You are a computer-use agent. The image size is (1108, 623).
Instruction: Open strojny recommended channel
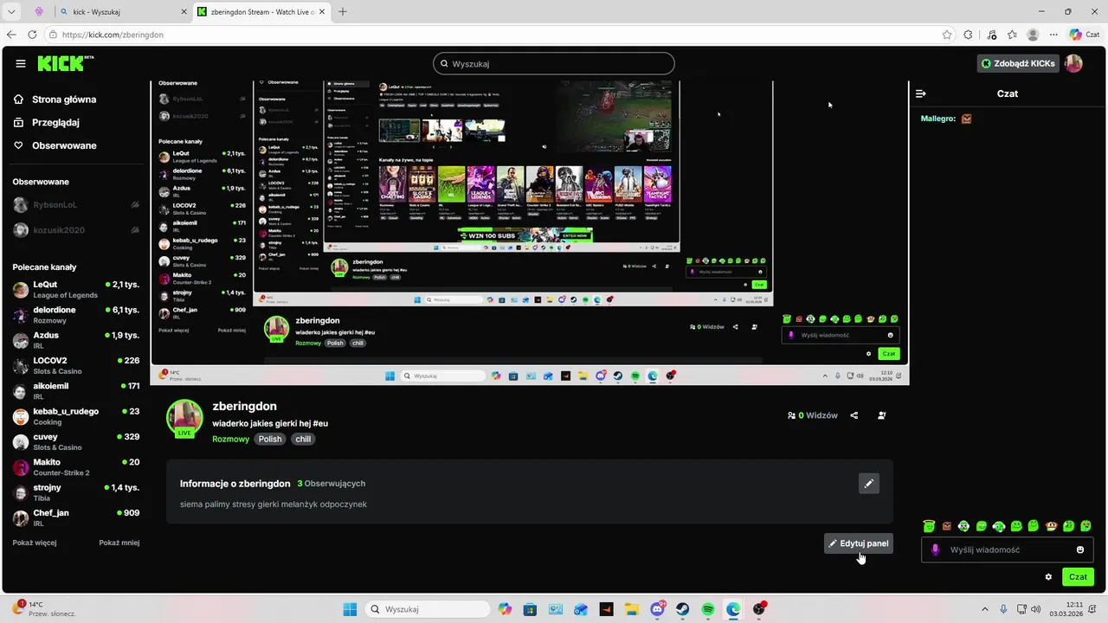pyautogui.click(x=76, y=491)
